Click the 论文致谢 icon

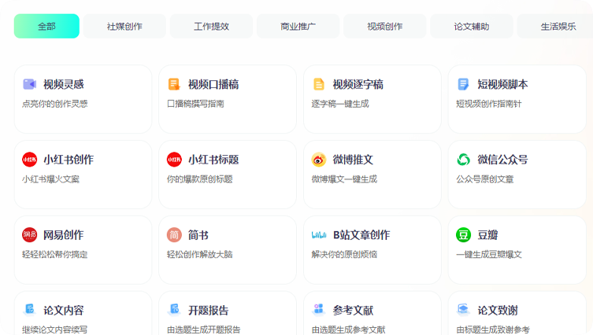463,309
